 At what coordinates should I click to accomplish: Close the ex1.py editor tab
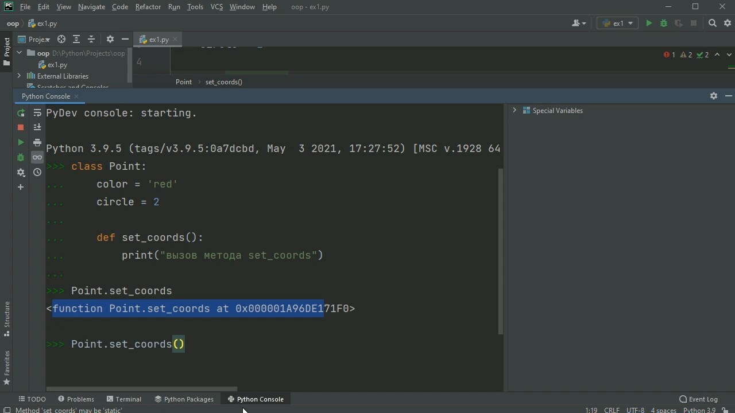pos(175,40)
